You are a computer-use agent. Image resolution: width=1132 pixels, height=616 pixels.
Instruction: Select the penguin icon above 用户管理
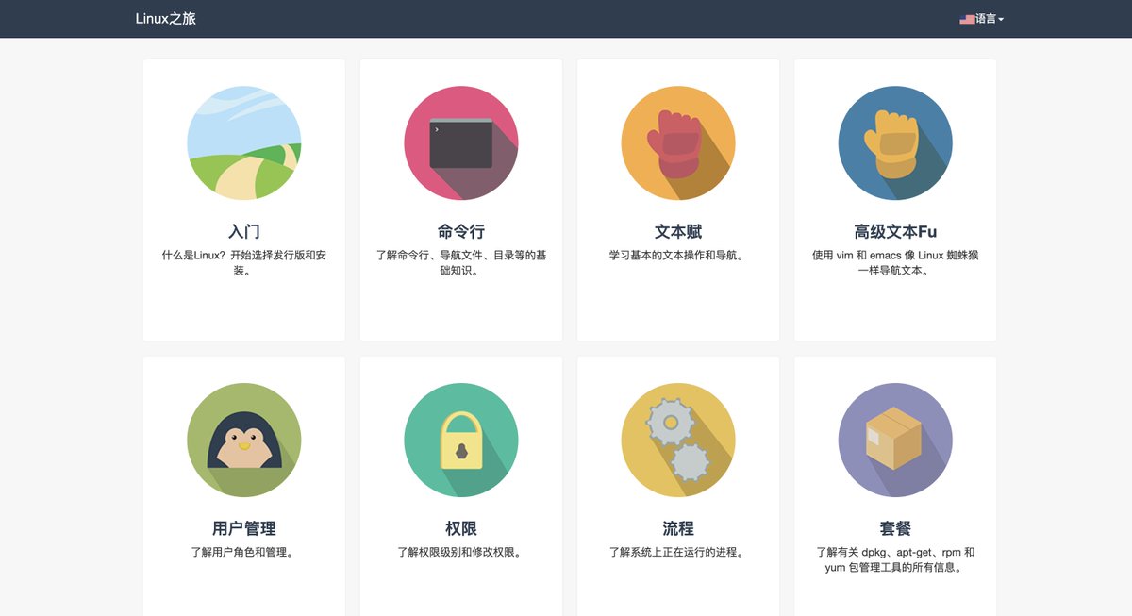pyautogui.click(x=243, y=440)
